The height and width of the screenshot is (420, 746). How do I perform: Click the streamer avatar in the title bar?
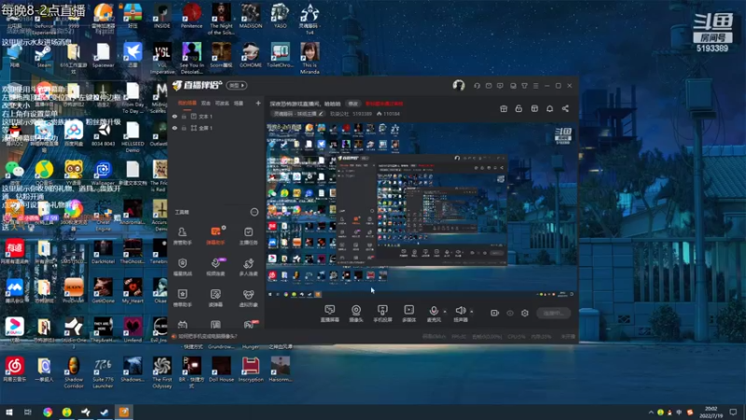coord(459,85)
